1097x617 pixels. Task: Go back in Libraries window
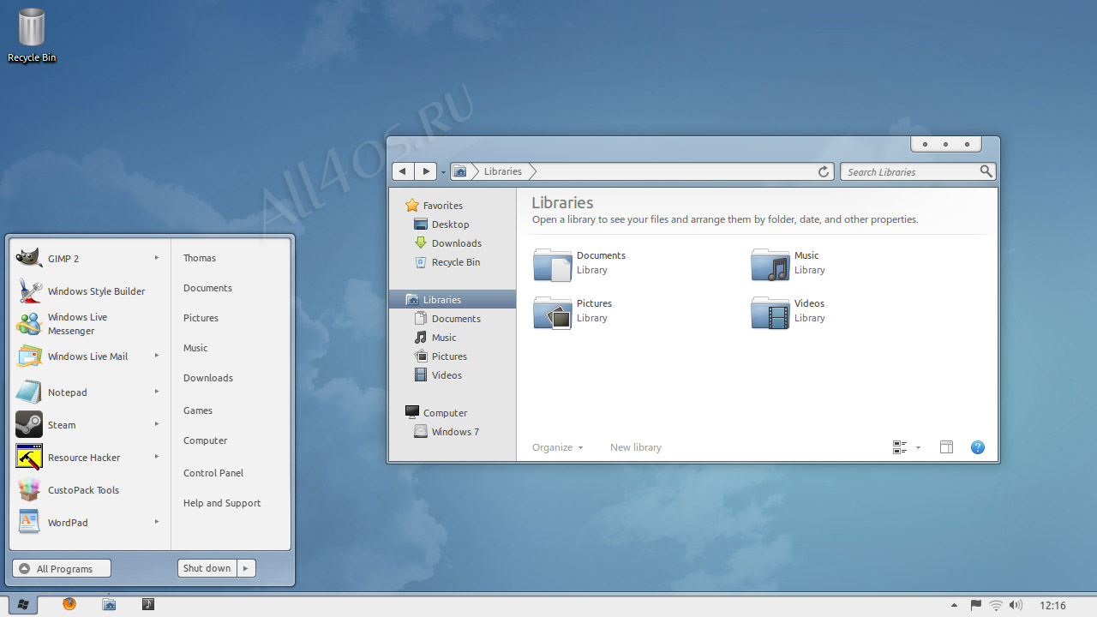coord(403,171)
